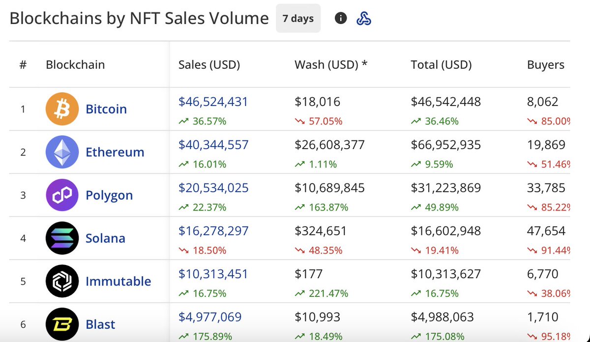The width and height of the screenshot is (590, 342).
Task: Sort by Total (USD) column header
Action: (441, 65)
